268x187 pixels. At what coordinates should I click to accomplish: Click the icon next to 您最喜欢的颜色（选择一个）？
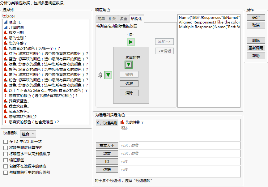pyautogui.click(x=6, y=49)
